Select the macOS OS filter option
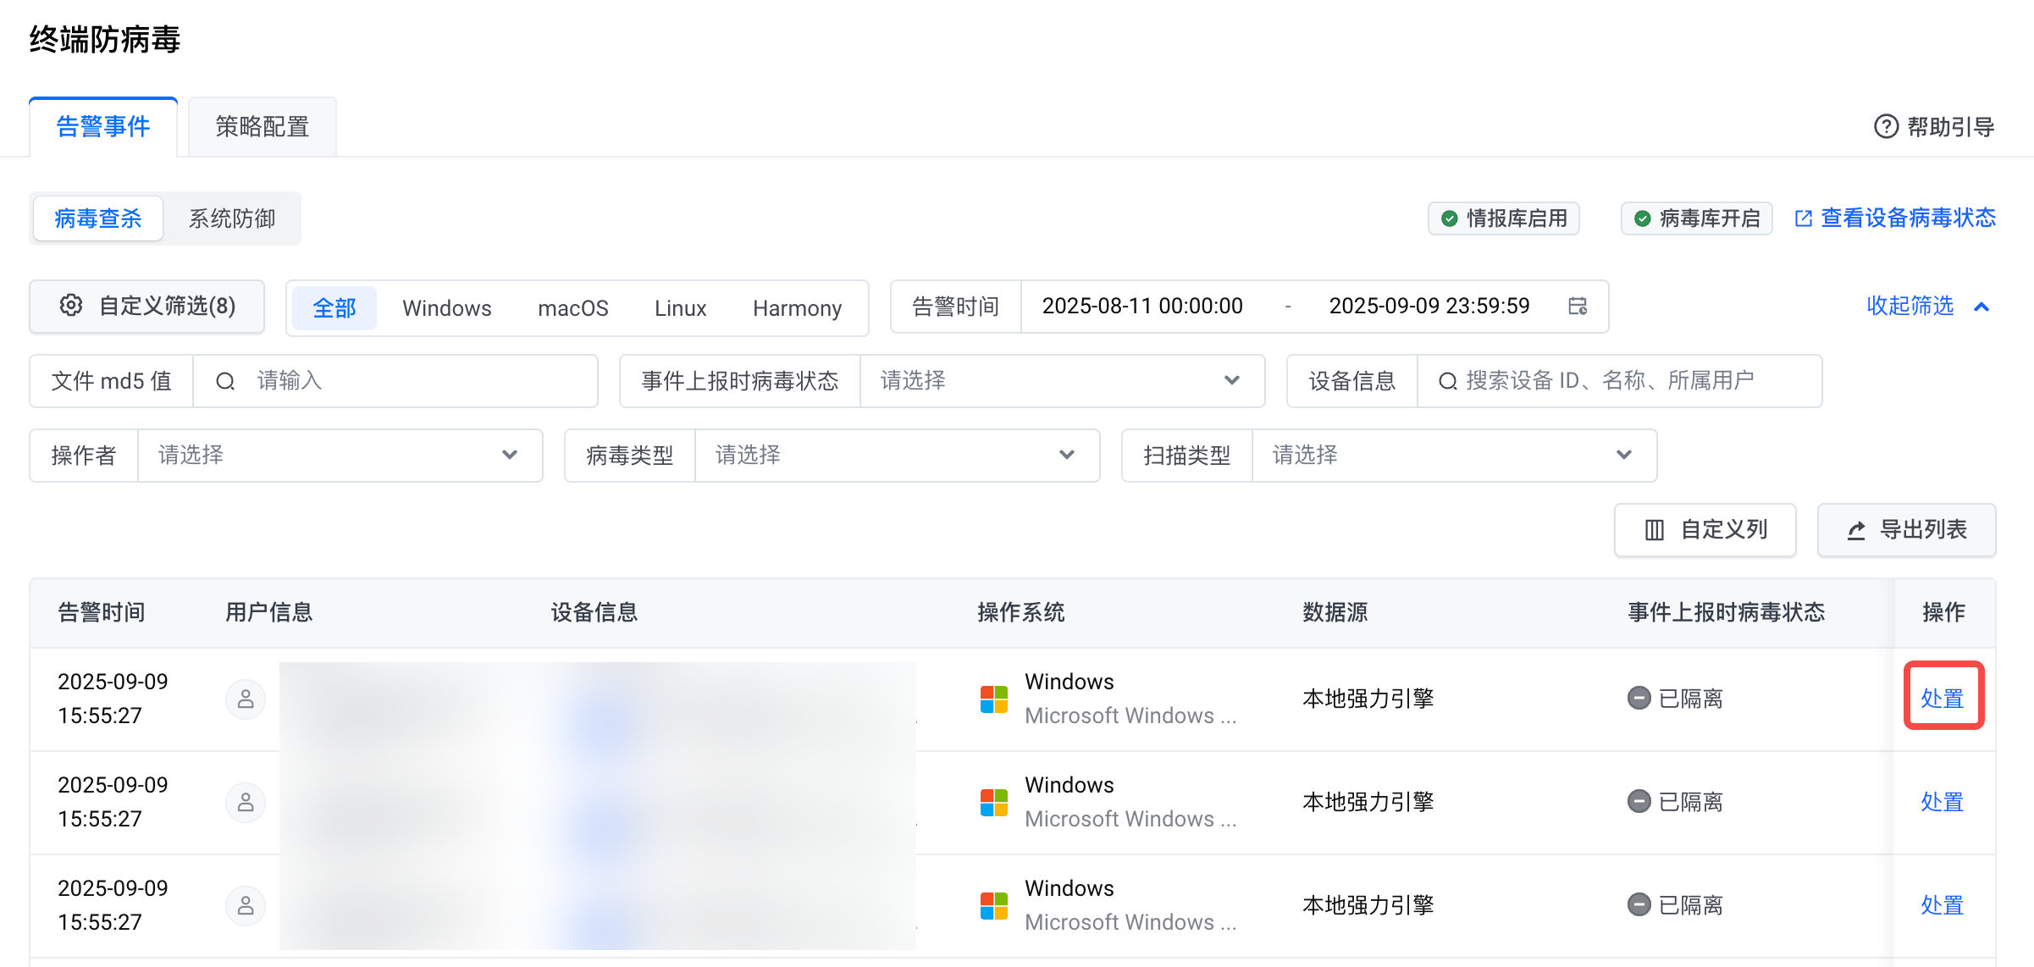The height and width of the screenshot is (967, 2034). (x=572, y=308)
